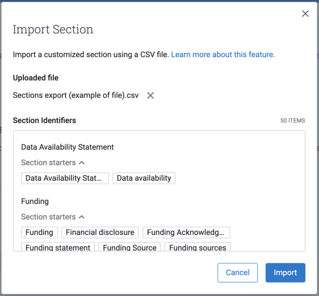Open the Learn more about this feature link
The image size is (319, 296).
coord(223,54)
